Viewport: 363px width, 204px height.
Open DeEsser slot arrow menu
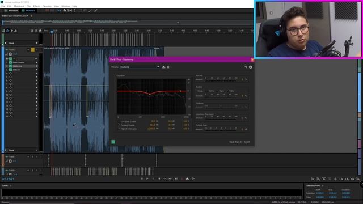(36, 70)
